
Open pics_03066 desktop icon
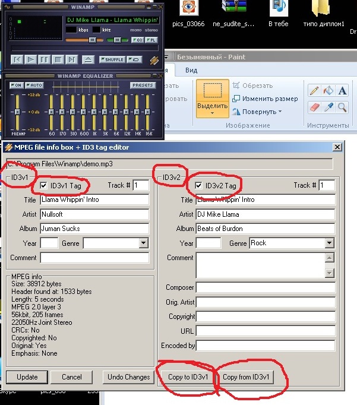click(188, 14)
